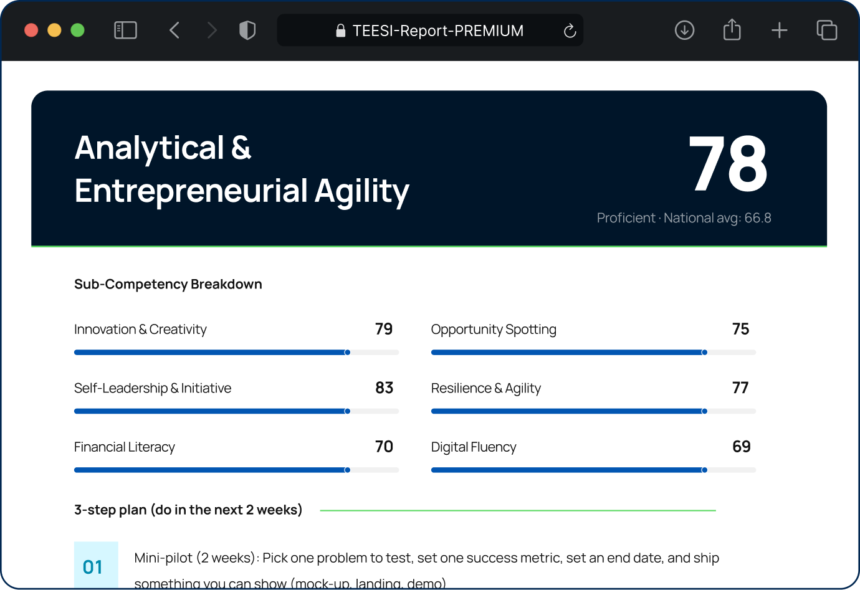Click the score value '77'
The height and width of the screenshot is (590, 860).
pos(740,388)
